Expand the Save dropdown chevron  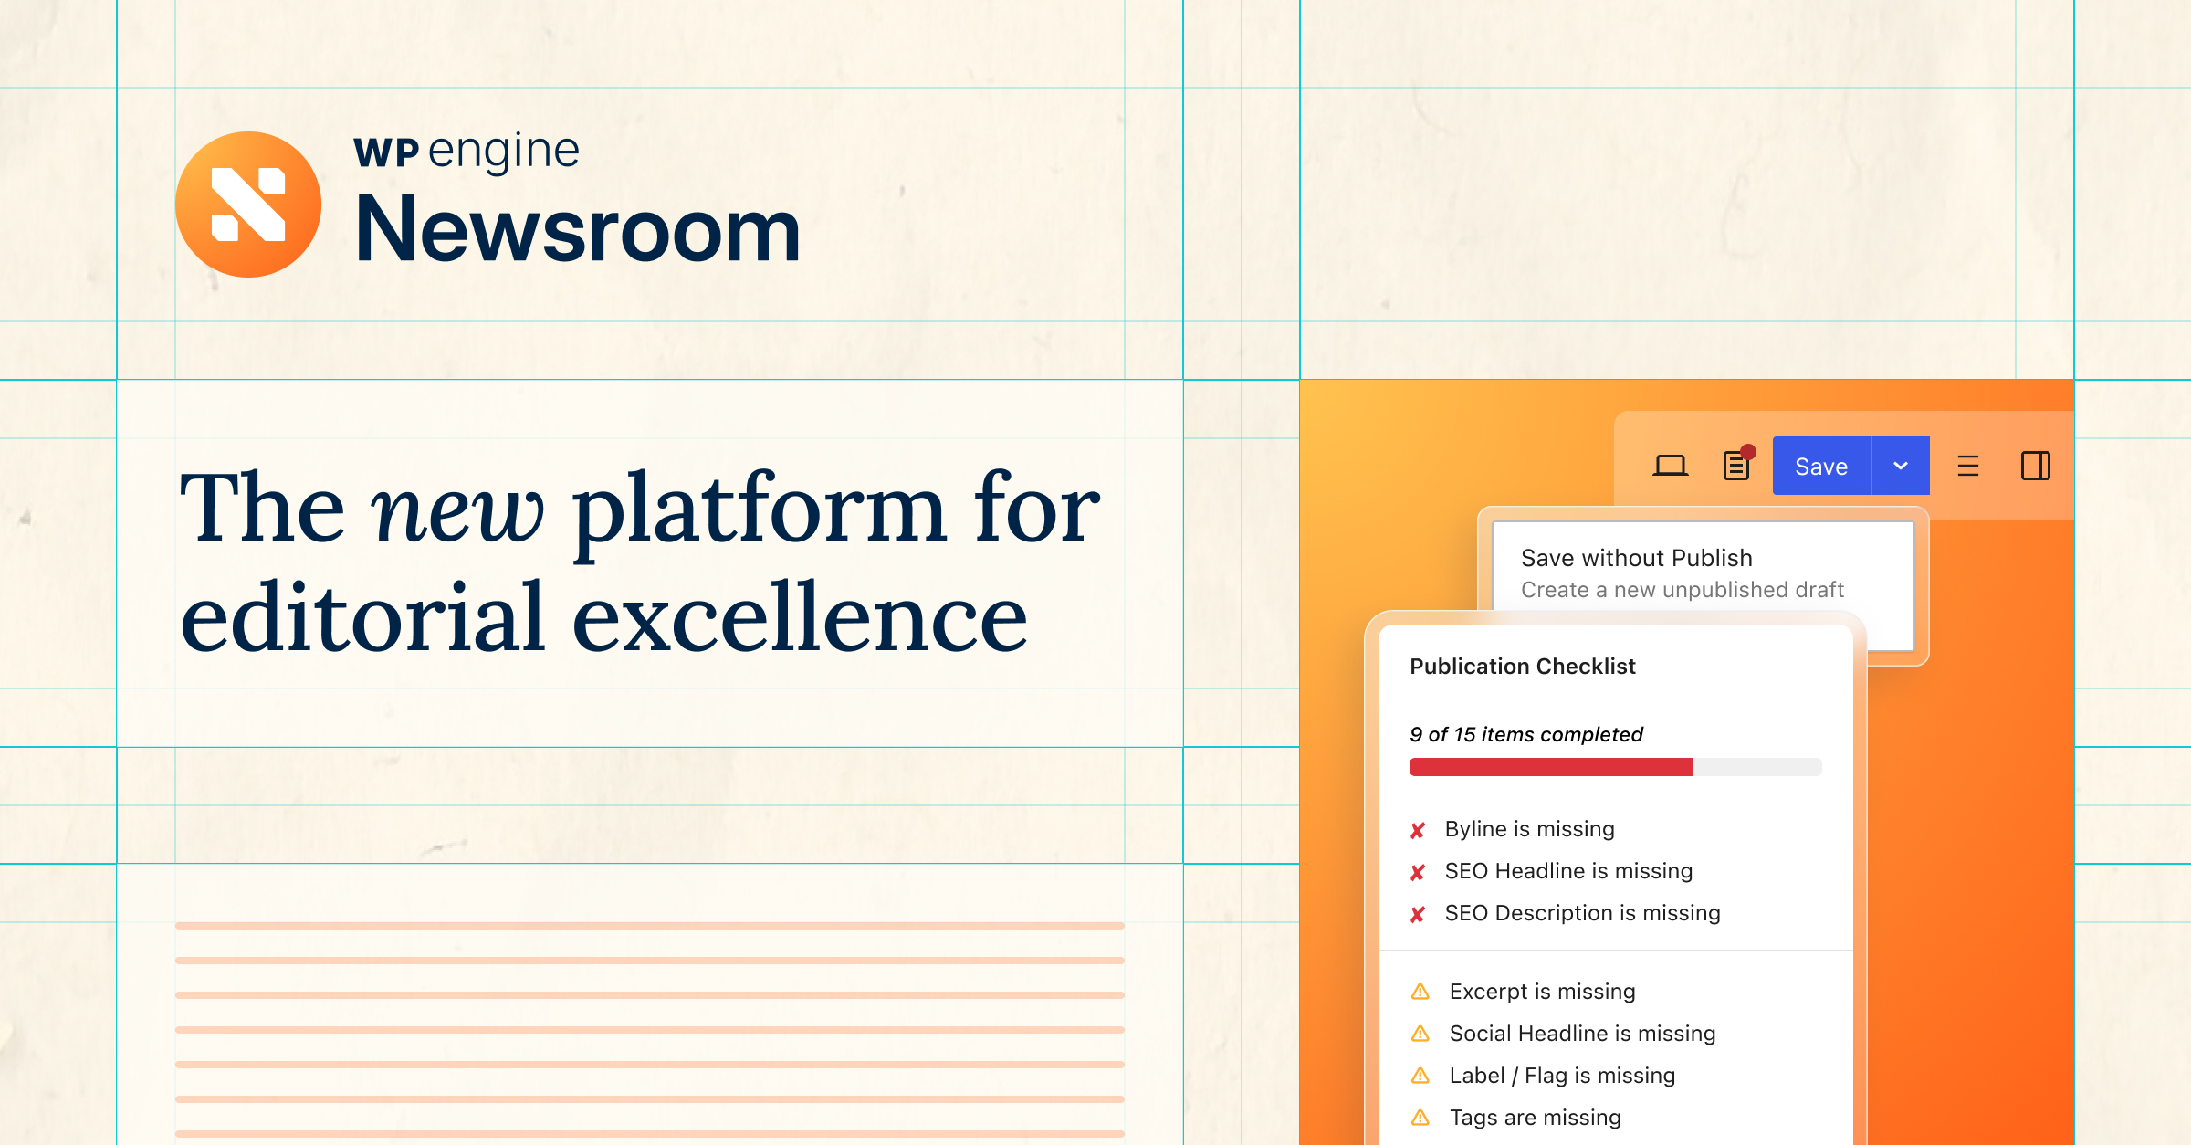1901,466
